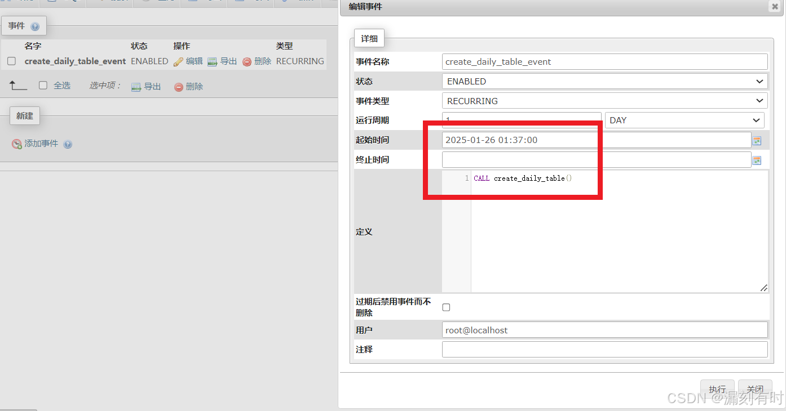Image resolution: width=786 pixels, height=411 pixels.
Task: Click the 用户 field containing root@localhost
Action: pos(605,330)
